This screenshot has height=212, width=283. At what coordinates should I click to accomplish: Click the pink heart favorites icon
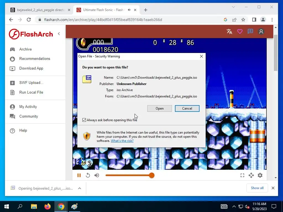tap(240, 31)
